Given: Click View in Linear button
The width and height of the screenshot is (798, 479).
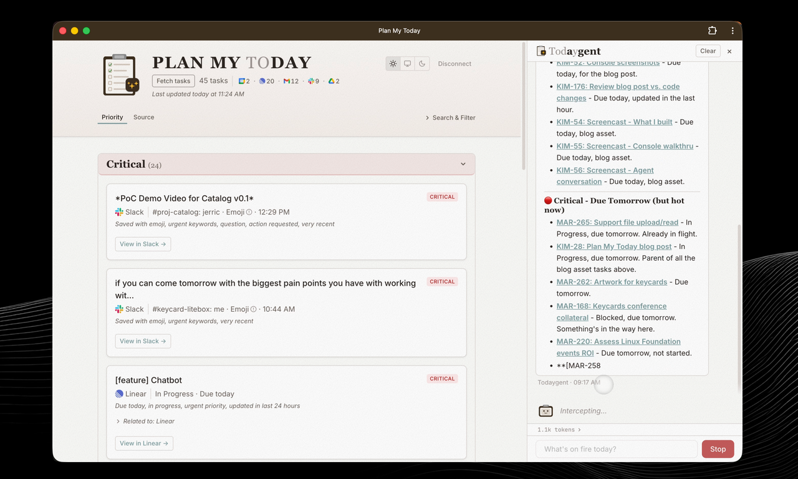Looking at the screenshot, I should pyautogui.click(x=144, y=443).
